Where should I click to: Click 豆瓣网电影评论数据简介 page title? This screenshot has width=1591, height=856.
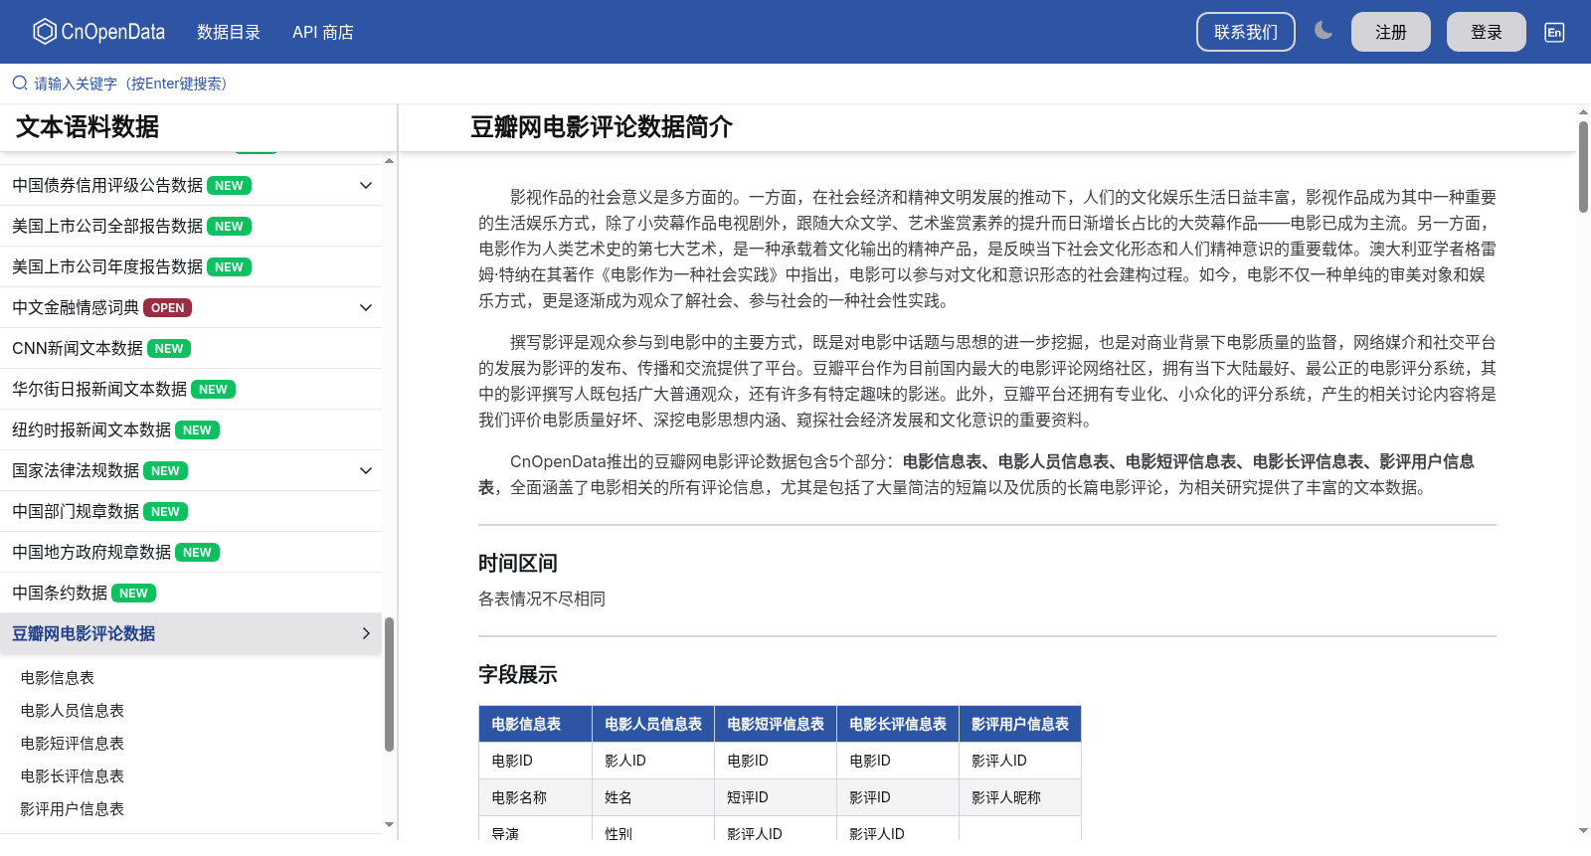602,127
